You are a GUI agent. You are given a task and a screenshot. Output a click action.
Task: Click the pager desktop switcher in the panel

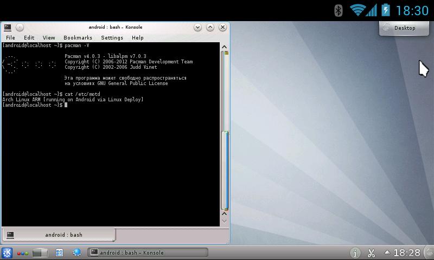pos(40,252)
